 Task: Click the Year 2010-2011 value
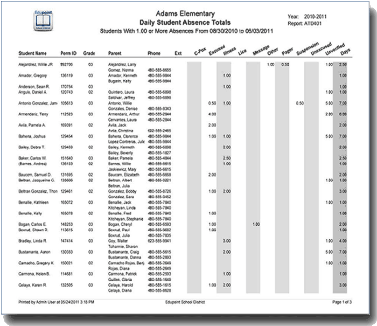click(x=315, y=17)
